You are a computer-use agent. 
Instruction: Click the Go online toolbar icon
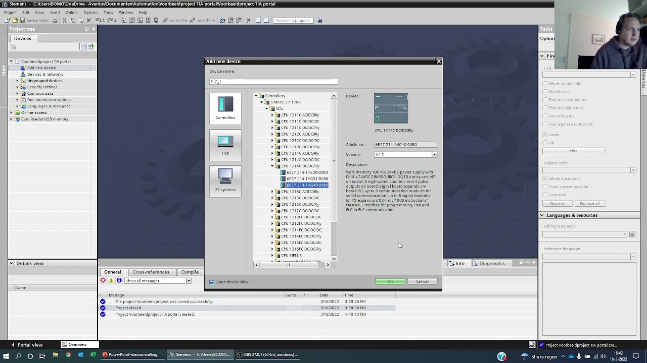165,20
